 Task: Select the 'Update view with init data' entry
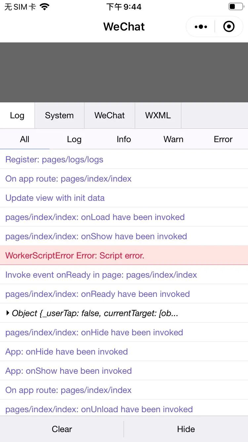click(124, 198)
